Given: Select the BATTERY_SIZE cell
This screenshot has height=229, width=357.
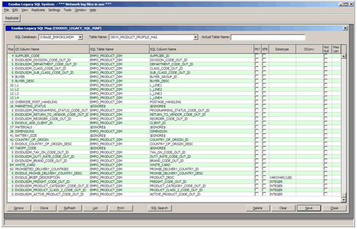Looking at the screenshot, I should coord(52,135).
